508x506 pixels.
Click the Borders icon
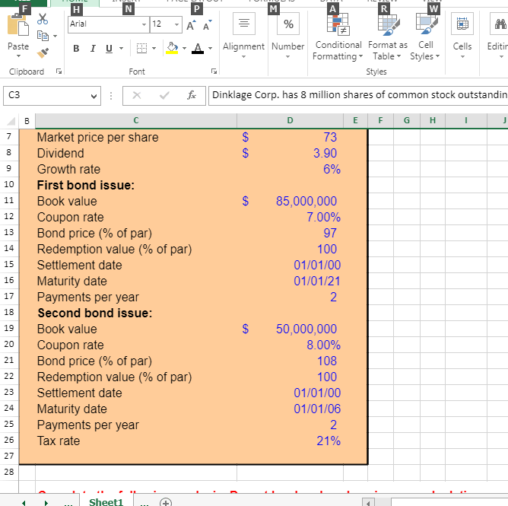141,49
